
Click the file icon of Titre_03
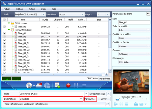(x=16, y=40)
